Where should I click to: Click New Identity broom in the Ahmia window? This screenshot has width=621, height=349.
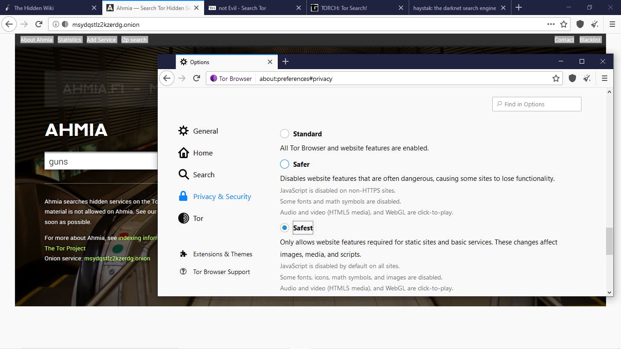click(x=595, y=25)
